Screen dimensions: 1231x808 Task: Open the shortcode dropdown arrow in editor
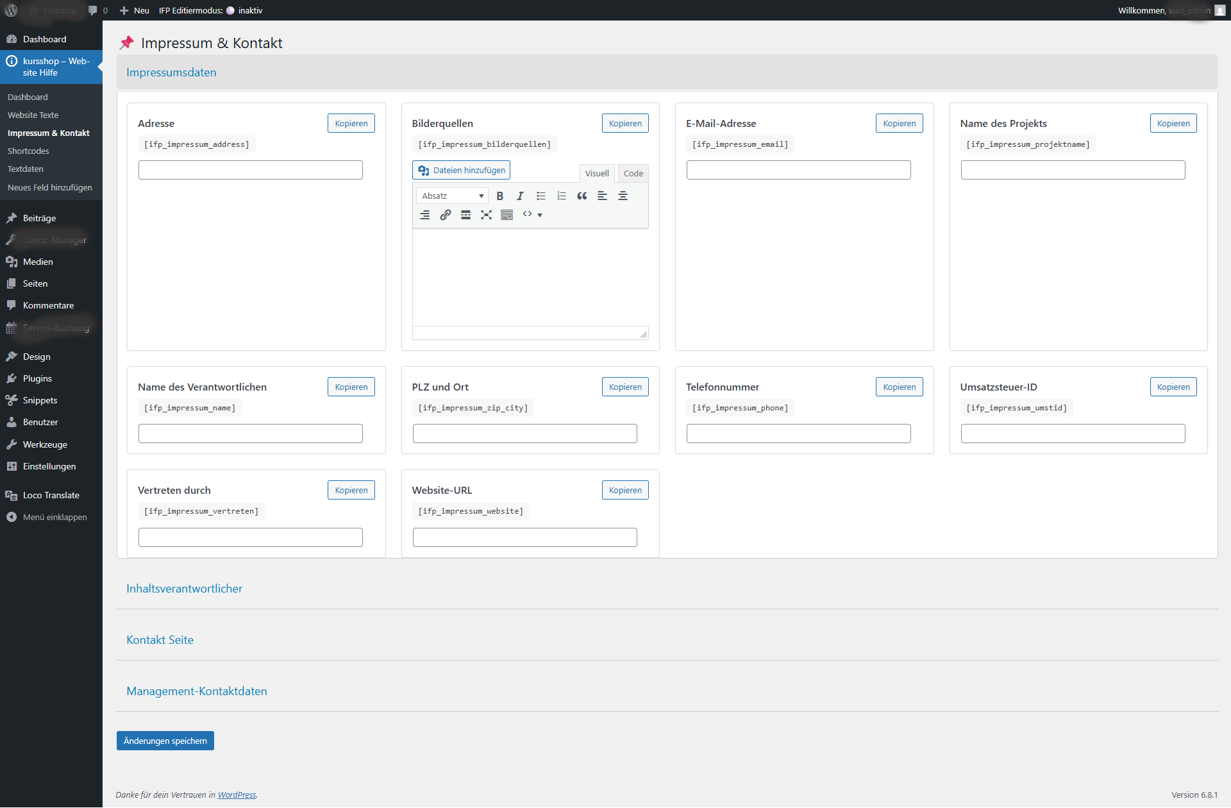click(x=540, y=215)
